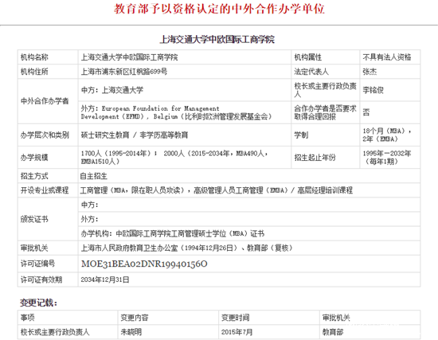Select the 办学层次和类别 label cell
This screenshot has width=438, height=340.
[48, 135]
